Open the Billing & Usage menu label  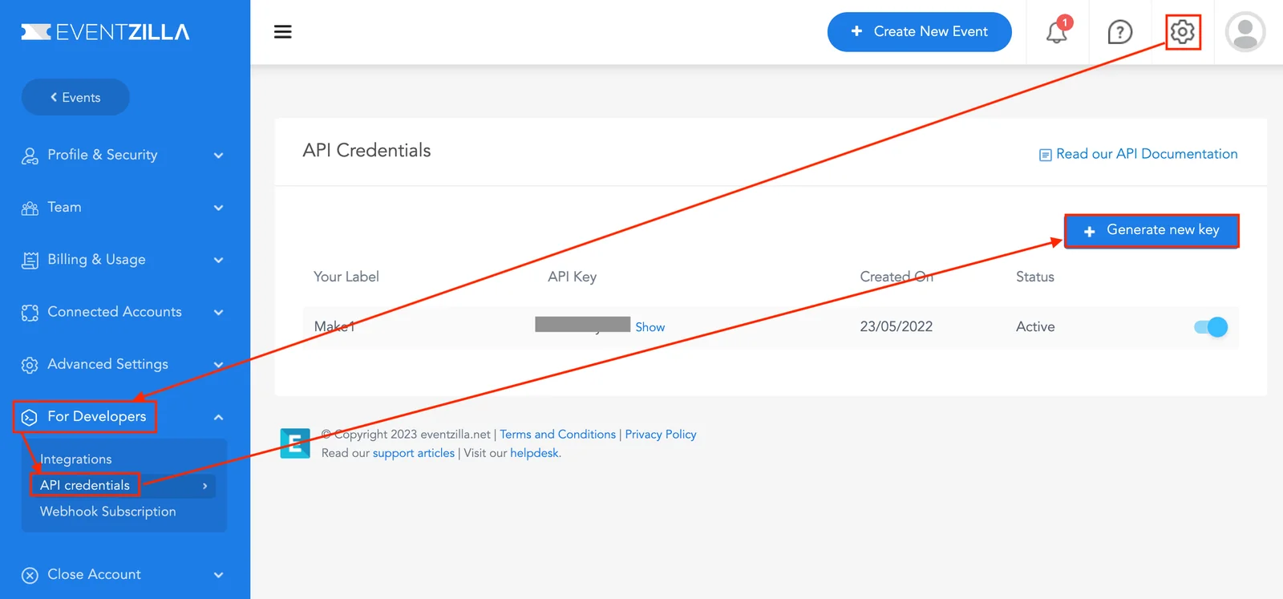[x=96, y=259]
